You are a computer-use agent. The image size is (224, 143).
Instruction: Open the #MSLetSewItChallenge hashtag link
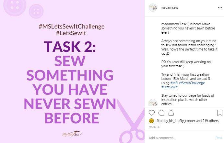tap(188, 83)
